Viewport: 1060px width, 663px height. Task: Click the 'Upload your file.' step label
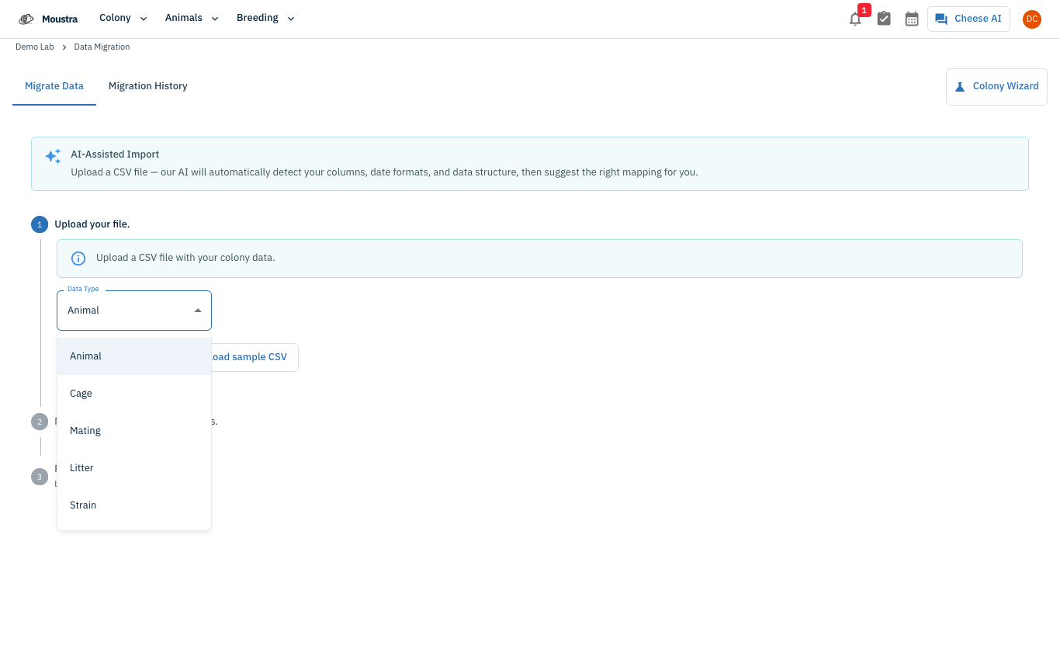[92, 224]
